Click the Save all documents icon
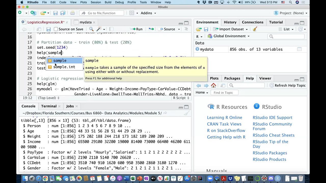 (63, 13)
